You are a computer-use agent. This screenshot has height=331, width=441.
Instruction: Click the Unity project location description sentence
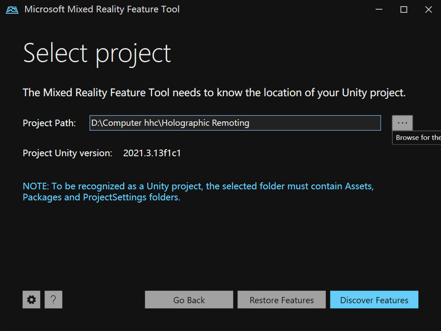(214, 93)
